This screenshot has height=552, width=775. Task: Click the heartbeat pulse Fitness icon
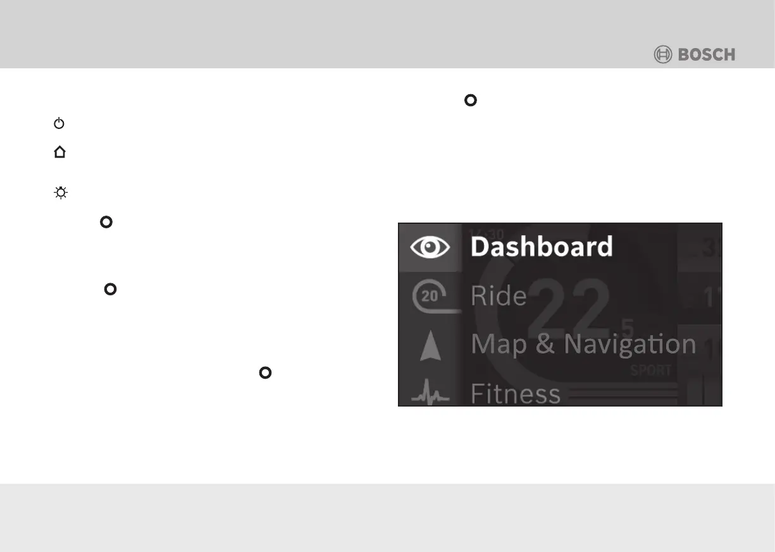pos(430,397)
